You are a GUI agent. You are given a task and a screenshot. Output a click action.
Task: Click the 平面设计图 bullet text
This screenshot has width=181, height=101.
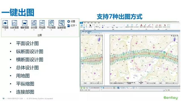point(27,43)
